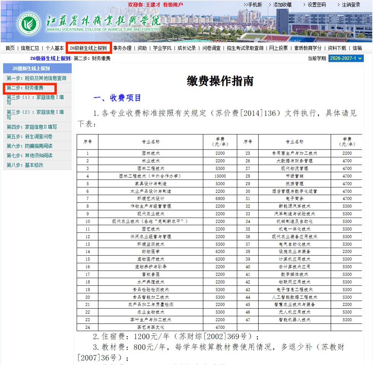The image size is (373, 365).
Task: Open the 信息汇总 menu
Action: pos(30,48)
